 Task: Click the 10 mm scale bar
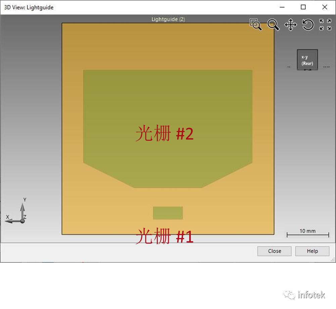307,232
